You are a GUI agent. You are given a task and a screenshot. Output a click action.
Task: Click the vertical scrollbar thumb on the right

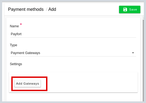143,60
